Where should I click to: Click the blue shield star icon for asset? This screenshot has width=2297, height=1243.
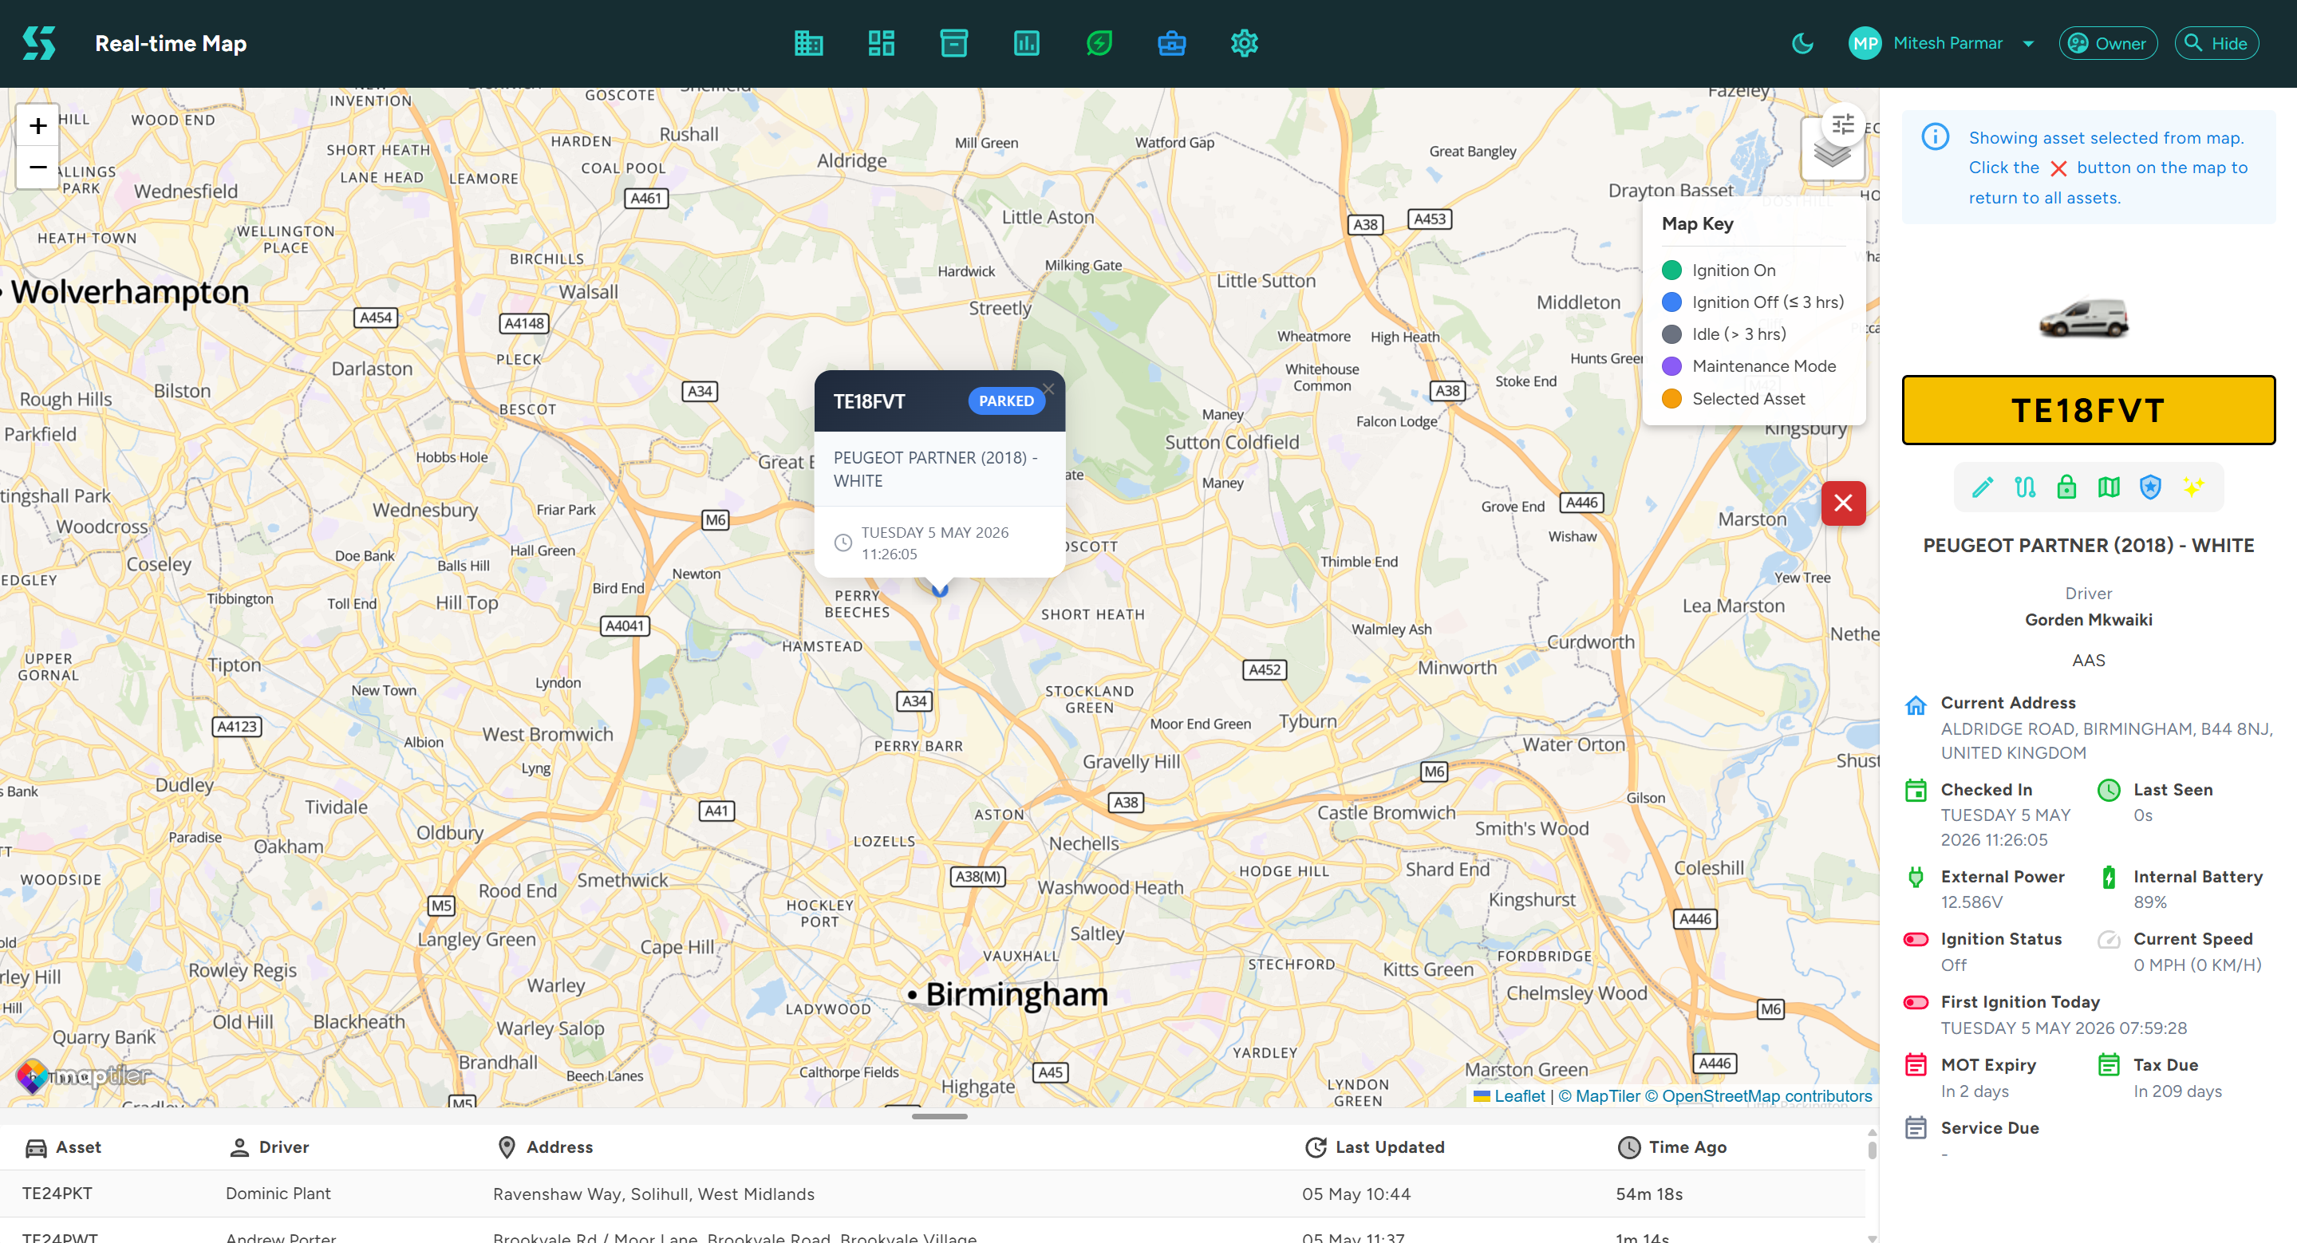(x=2150, y=487)
